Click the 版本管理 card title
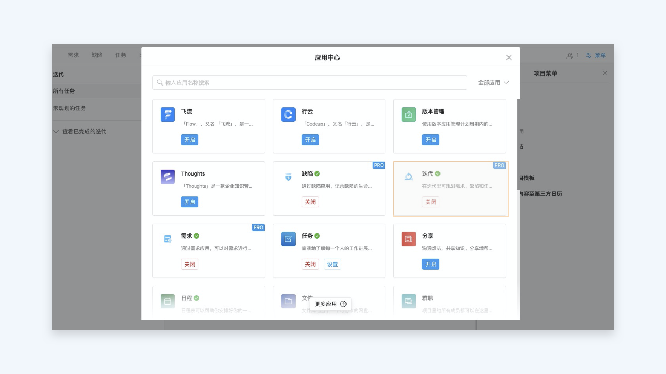 click(433, 111)
